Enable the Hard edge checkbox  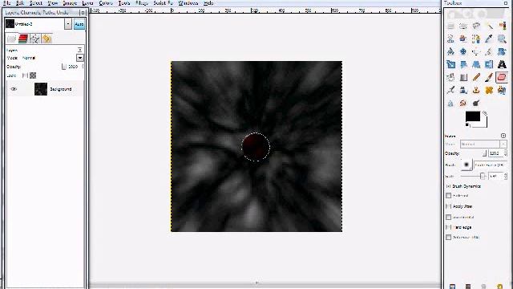pos(449,227)
